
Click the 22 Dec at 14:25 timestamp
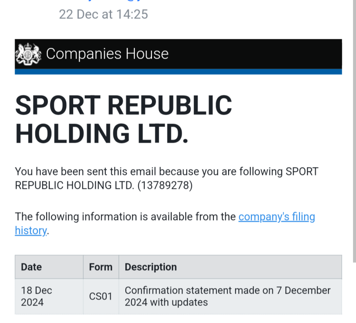(x=103, y=14)
